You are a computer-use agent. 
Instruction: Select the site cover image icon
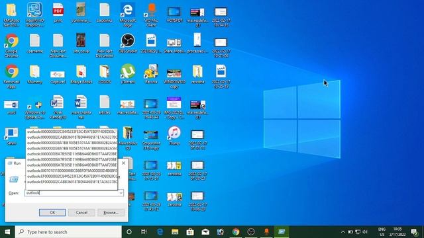(x=81, y=43)
